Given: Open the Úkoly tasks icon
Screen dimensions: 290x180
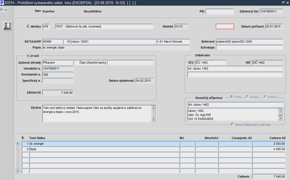Looking at the screenshot, I should [x=7, y=26].
